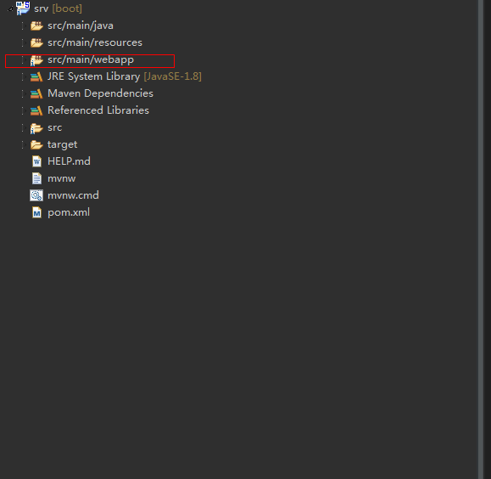Expand the src/main/java node arrow
The height and width of the screenshot is (479, 491).
click(23, 25)
